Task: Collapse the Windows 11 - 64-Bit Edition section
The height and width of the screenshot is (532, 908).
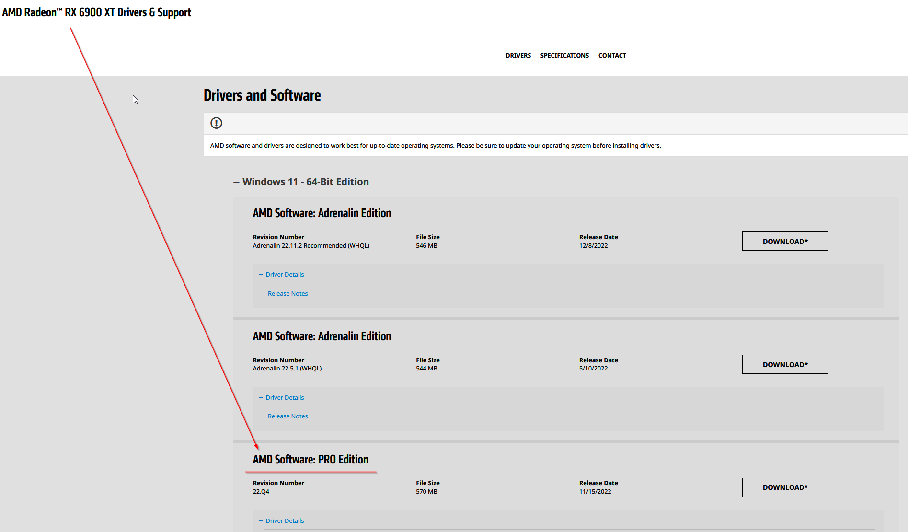Action: 301,182
